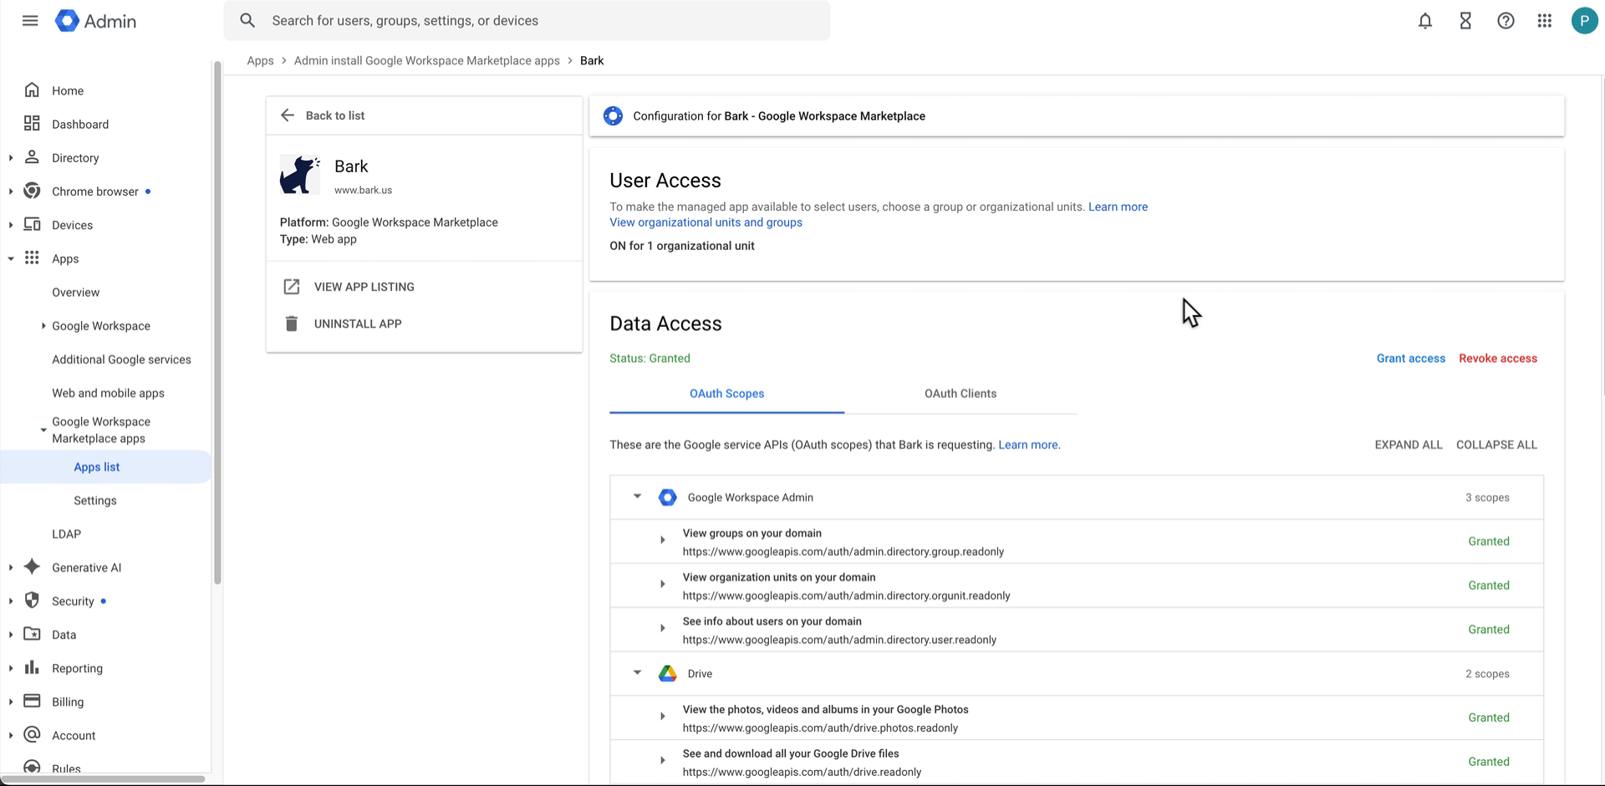Screen dimensions: 1605x786
Task: Open the help question mark icon
Action: click(x=1506, y=21)
